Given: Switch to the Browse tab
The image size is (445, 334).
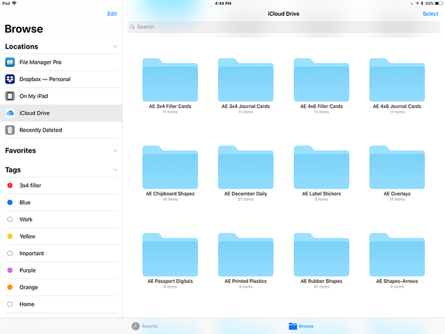Looking at the screenshot, I should [x=301, y=326].
